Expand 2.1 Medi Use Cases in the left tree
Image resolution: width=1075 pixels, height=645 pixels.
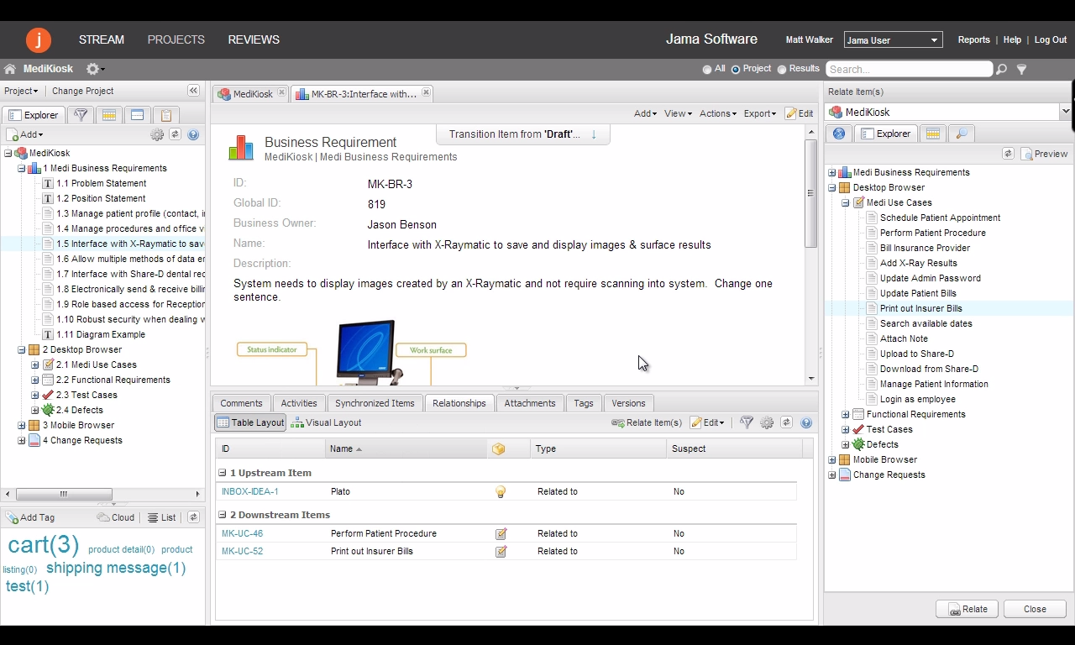click(x=35, y=364)
